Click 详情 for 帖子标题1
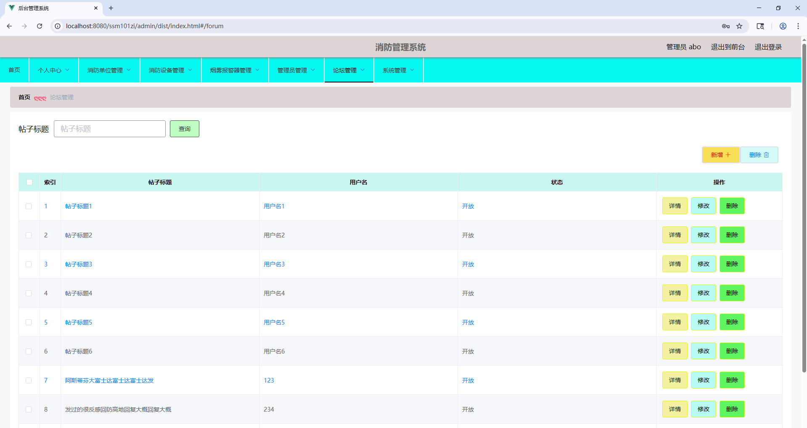807x428 pixels. pyautogui.click(x=675, y=206)
